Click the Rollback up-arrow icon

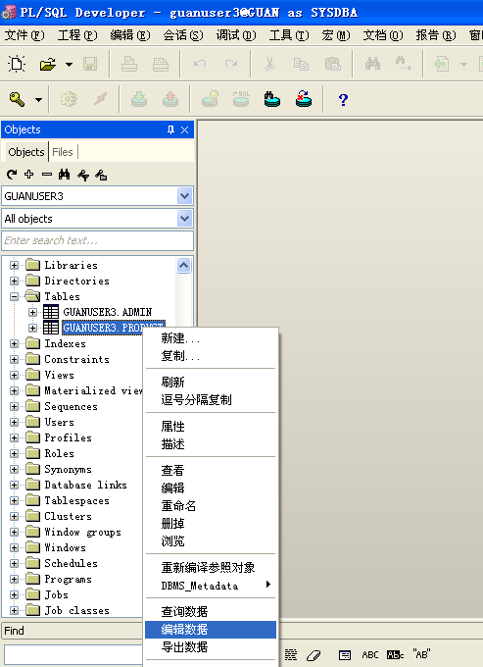(170, 99)
